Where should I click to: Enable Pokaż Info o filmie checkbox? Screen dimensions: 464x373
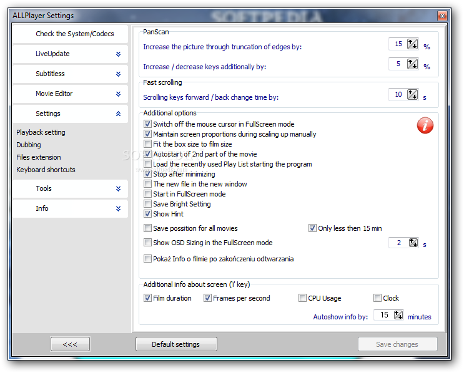pos(147,259)
